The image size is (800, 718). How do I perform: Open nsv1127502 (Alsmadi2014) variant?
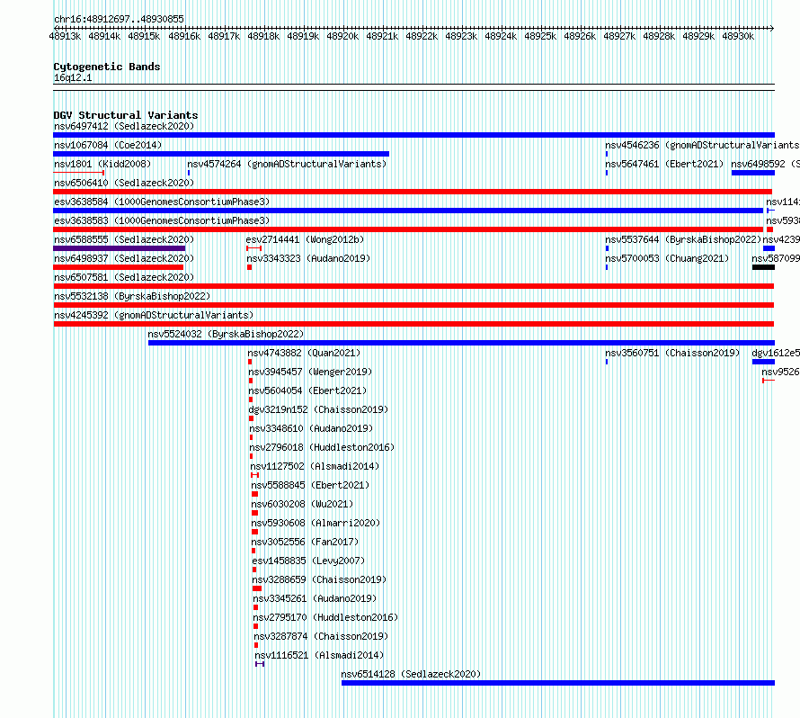coord(315,466)
